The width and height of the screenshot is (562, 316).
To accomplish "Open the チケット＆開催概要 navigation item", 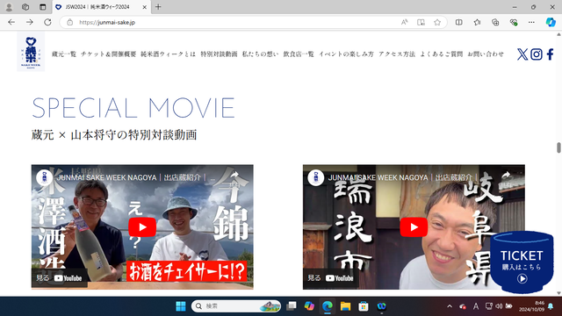I will pyautogui.click(x=108, y=54).
